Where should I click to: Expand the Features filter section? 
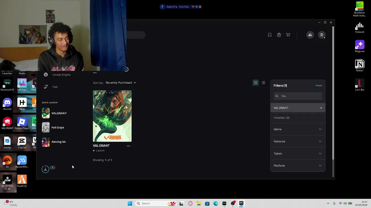click(x=298, y=142)
